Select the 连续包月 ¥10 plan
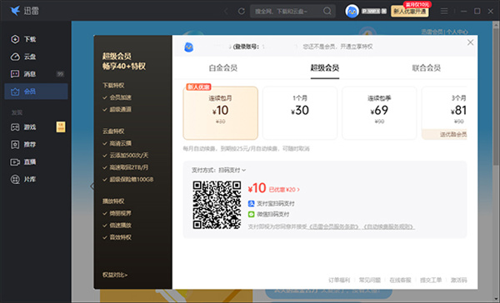Image resolution: width=500 pixels, height=303 pixels. click(220, 113)
